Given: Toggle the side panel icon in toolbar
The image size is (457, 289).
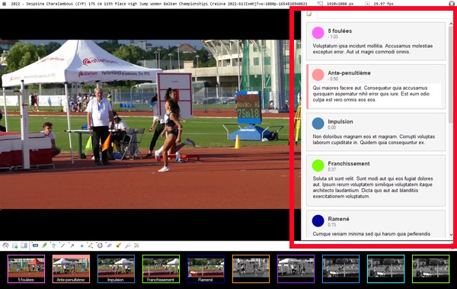Looking at the screenshot, I should 24,246.
